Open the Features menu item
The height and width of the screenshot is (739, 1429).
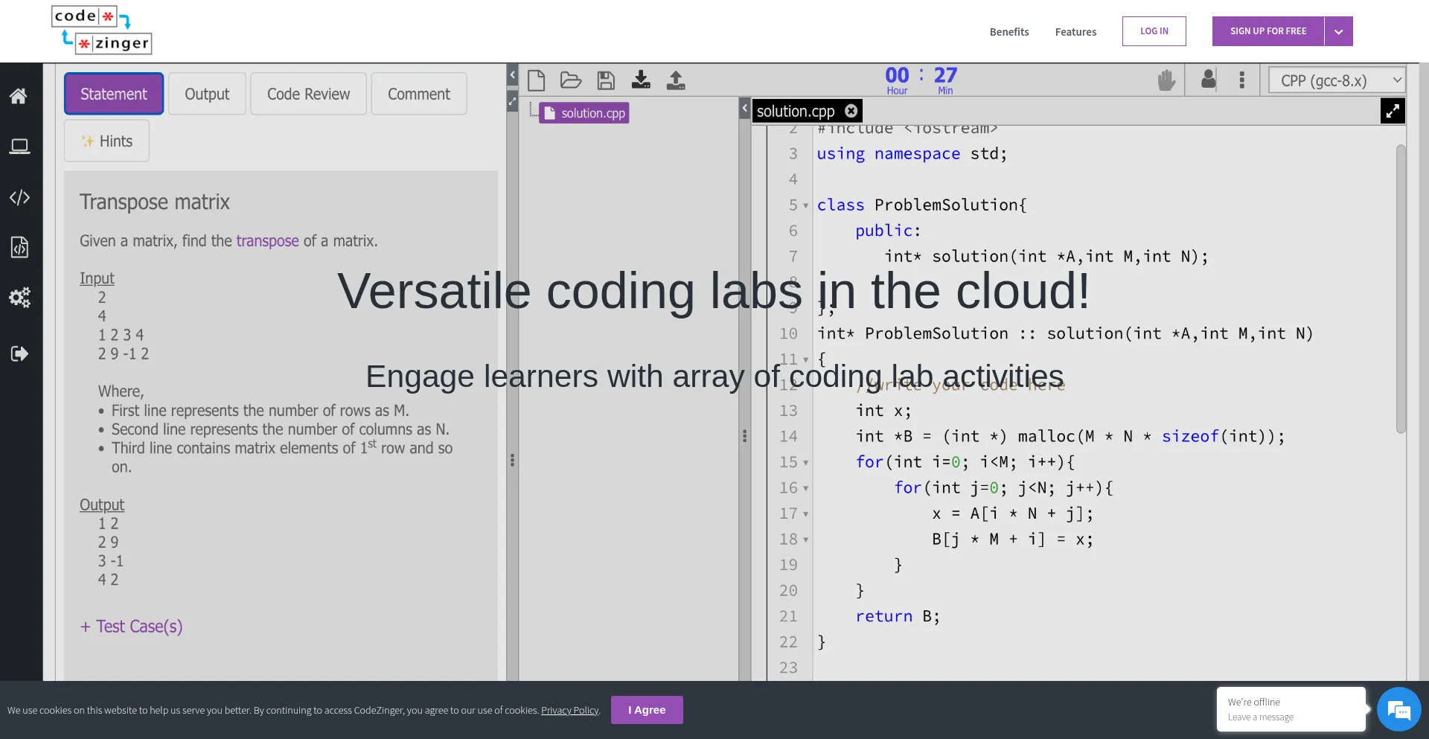(x=1075, y=32)
